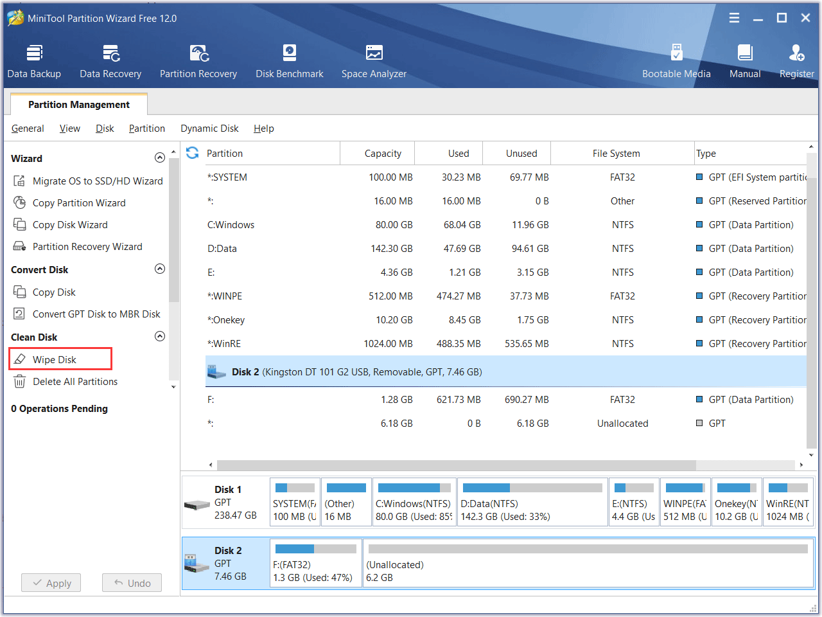Select Onekey 10.2 GB block in disk map
Image resolution: width=822 pixels, height=617 pixels.
click(x=737, y=502)
